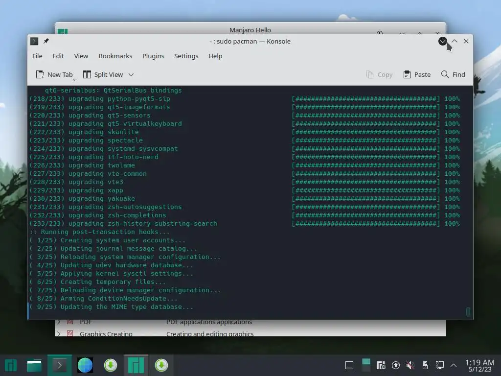Click the Konsole terminal scrollbar handle
Viewport: 501px width, 376px height.
(468, 312)
